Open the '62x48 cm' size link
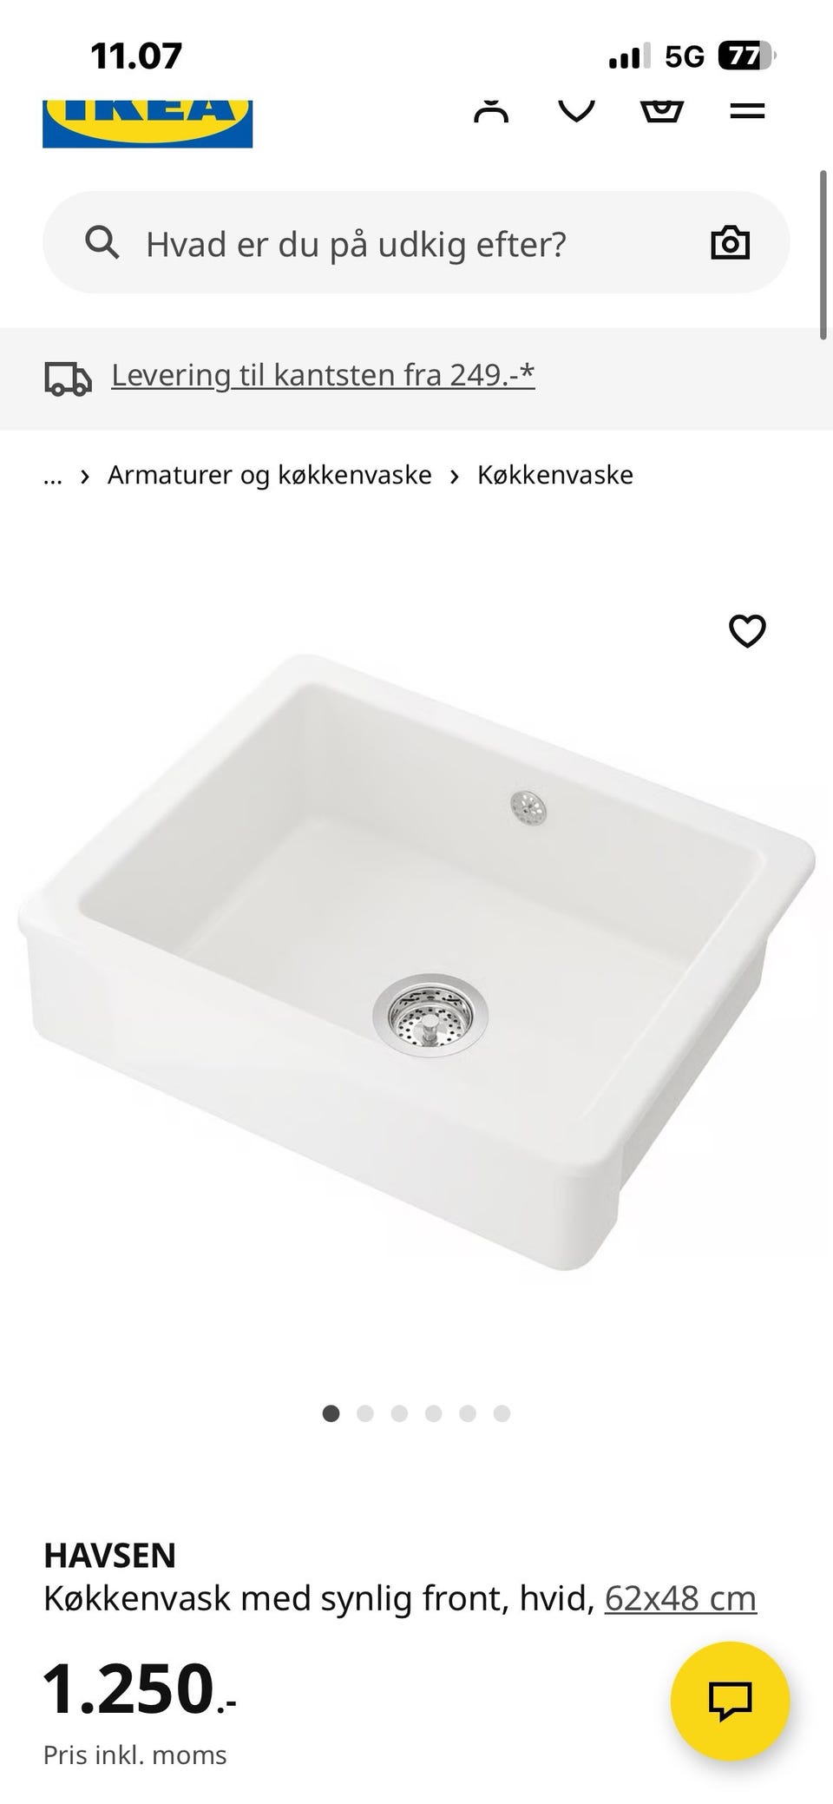 [x=680, y=1598]
